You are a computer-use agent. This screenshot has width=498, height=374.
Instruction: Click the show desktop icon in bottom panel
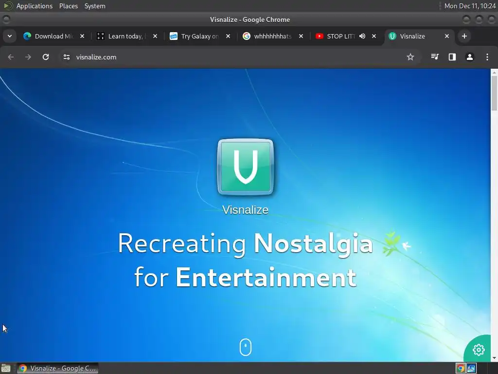click(x=6, y=368)
